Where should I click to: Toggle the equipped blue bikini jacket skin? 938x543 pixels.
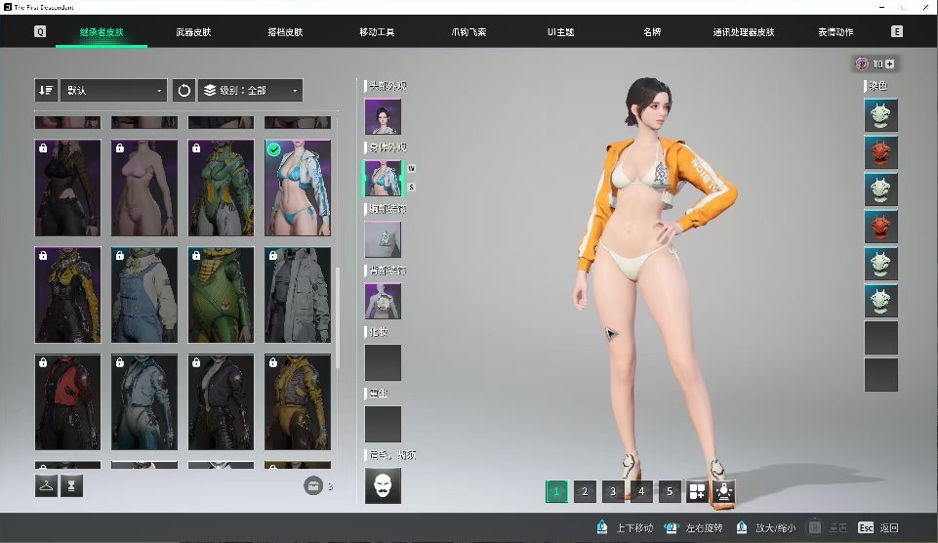(x=298, y=188)
